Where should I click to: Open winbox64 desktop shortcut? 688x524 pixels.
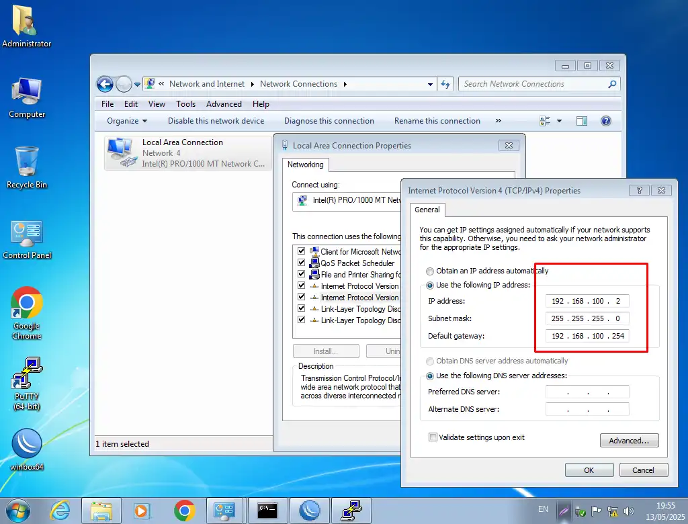(27, 445)
